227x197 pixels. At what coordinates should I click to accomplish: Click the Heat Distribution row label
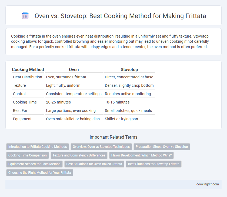click(x=28, y=77)
